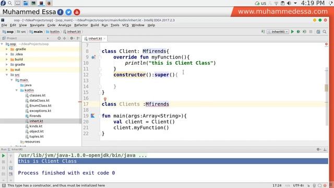This screenshot has height=188, width=334.
Task: Open the File menu
Action: pos(4,25)
